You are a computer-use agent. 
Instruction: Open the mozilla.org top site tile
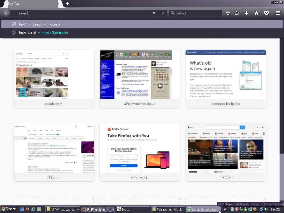pos(140,152)
